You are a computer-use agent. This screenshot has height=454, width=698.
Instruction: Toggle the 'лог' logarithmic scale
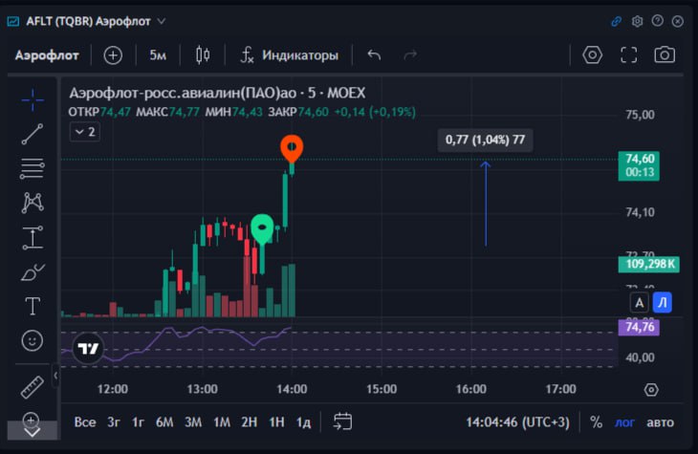(x=624, y=422)
